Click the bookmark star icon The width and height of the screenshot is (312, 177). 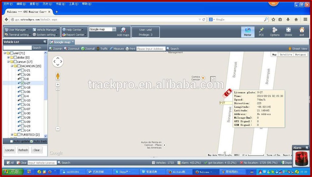click(x=273, y=19)
